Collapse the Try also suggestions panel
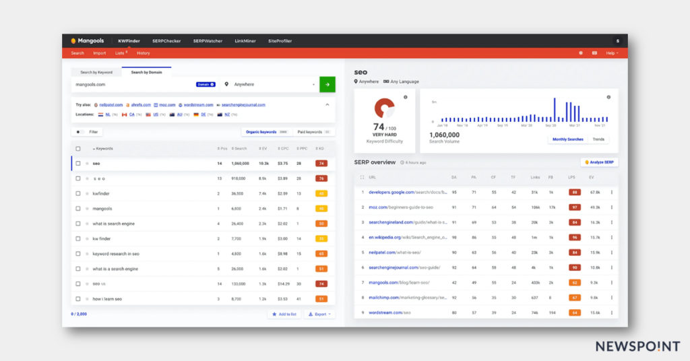This screenshot has width=690, height=361. (327, 104)
